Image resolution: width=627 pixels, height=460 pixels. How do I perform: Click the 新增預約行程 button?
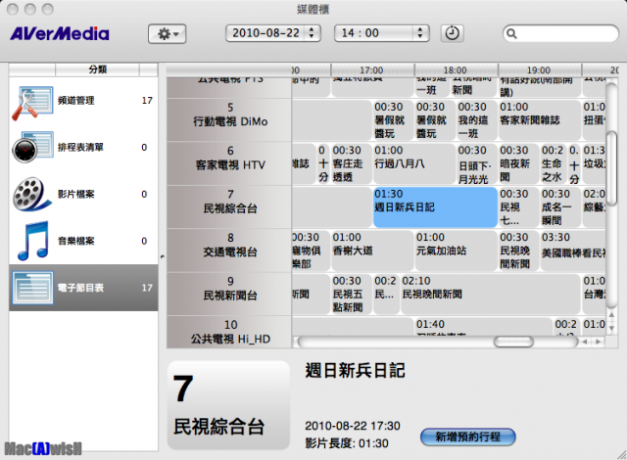[468, 437]
